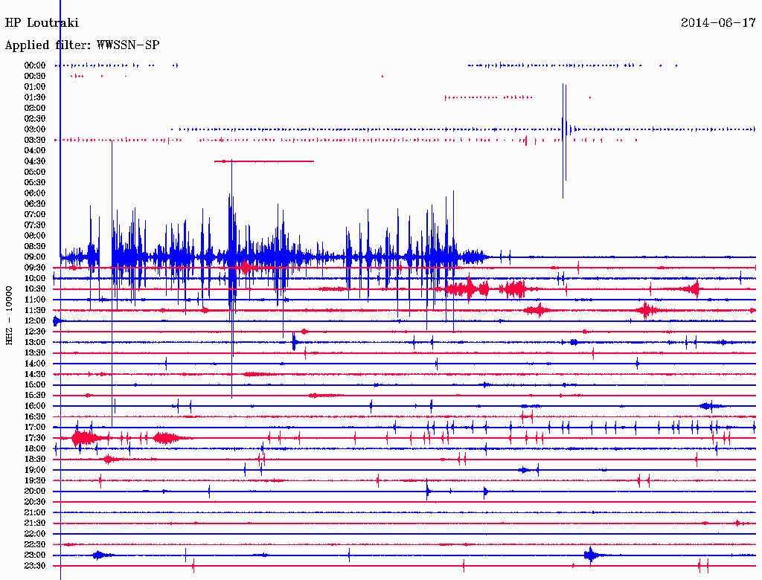Select the 08:30 time label
Image resolution: width=762 pixels, height=580 pixels.
[x=35, y=246]
